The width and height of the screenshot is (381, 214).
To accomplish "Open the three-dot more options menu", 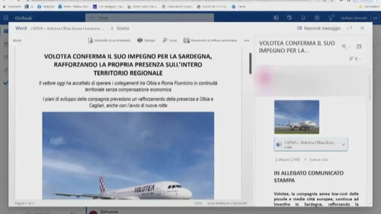I will point(246,40).
